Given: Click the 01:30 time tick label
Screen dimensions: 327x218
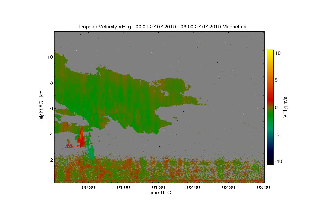Looking at the screenshot, I should [x=159, y=187].
